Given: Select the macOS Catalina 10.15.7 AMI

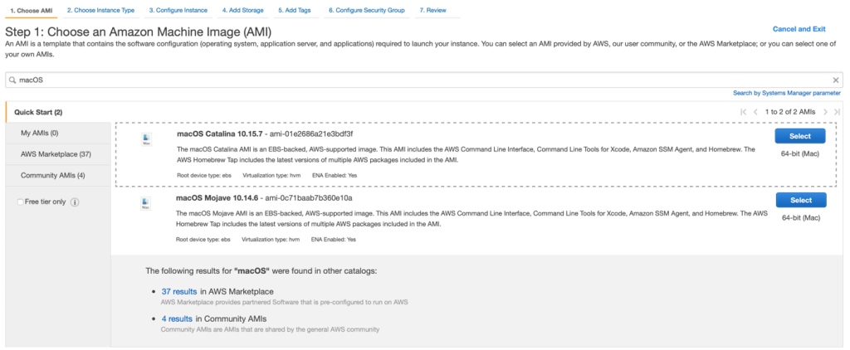Looking at the screenshot, I should point(800,136).
